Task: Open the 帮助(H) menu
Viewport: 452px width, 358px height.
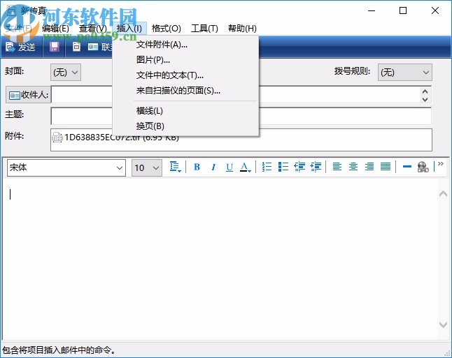Action: pos(242,29)
